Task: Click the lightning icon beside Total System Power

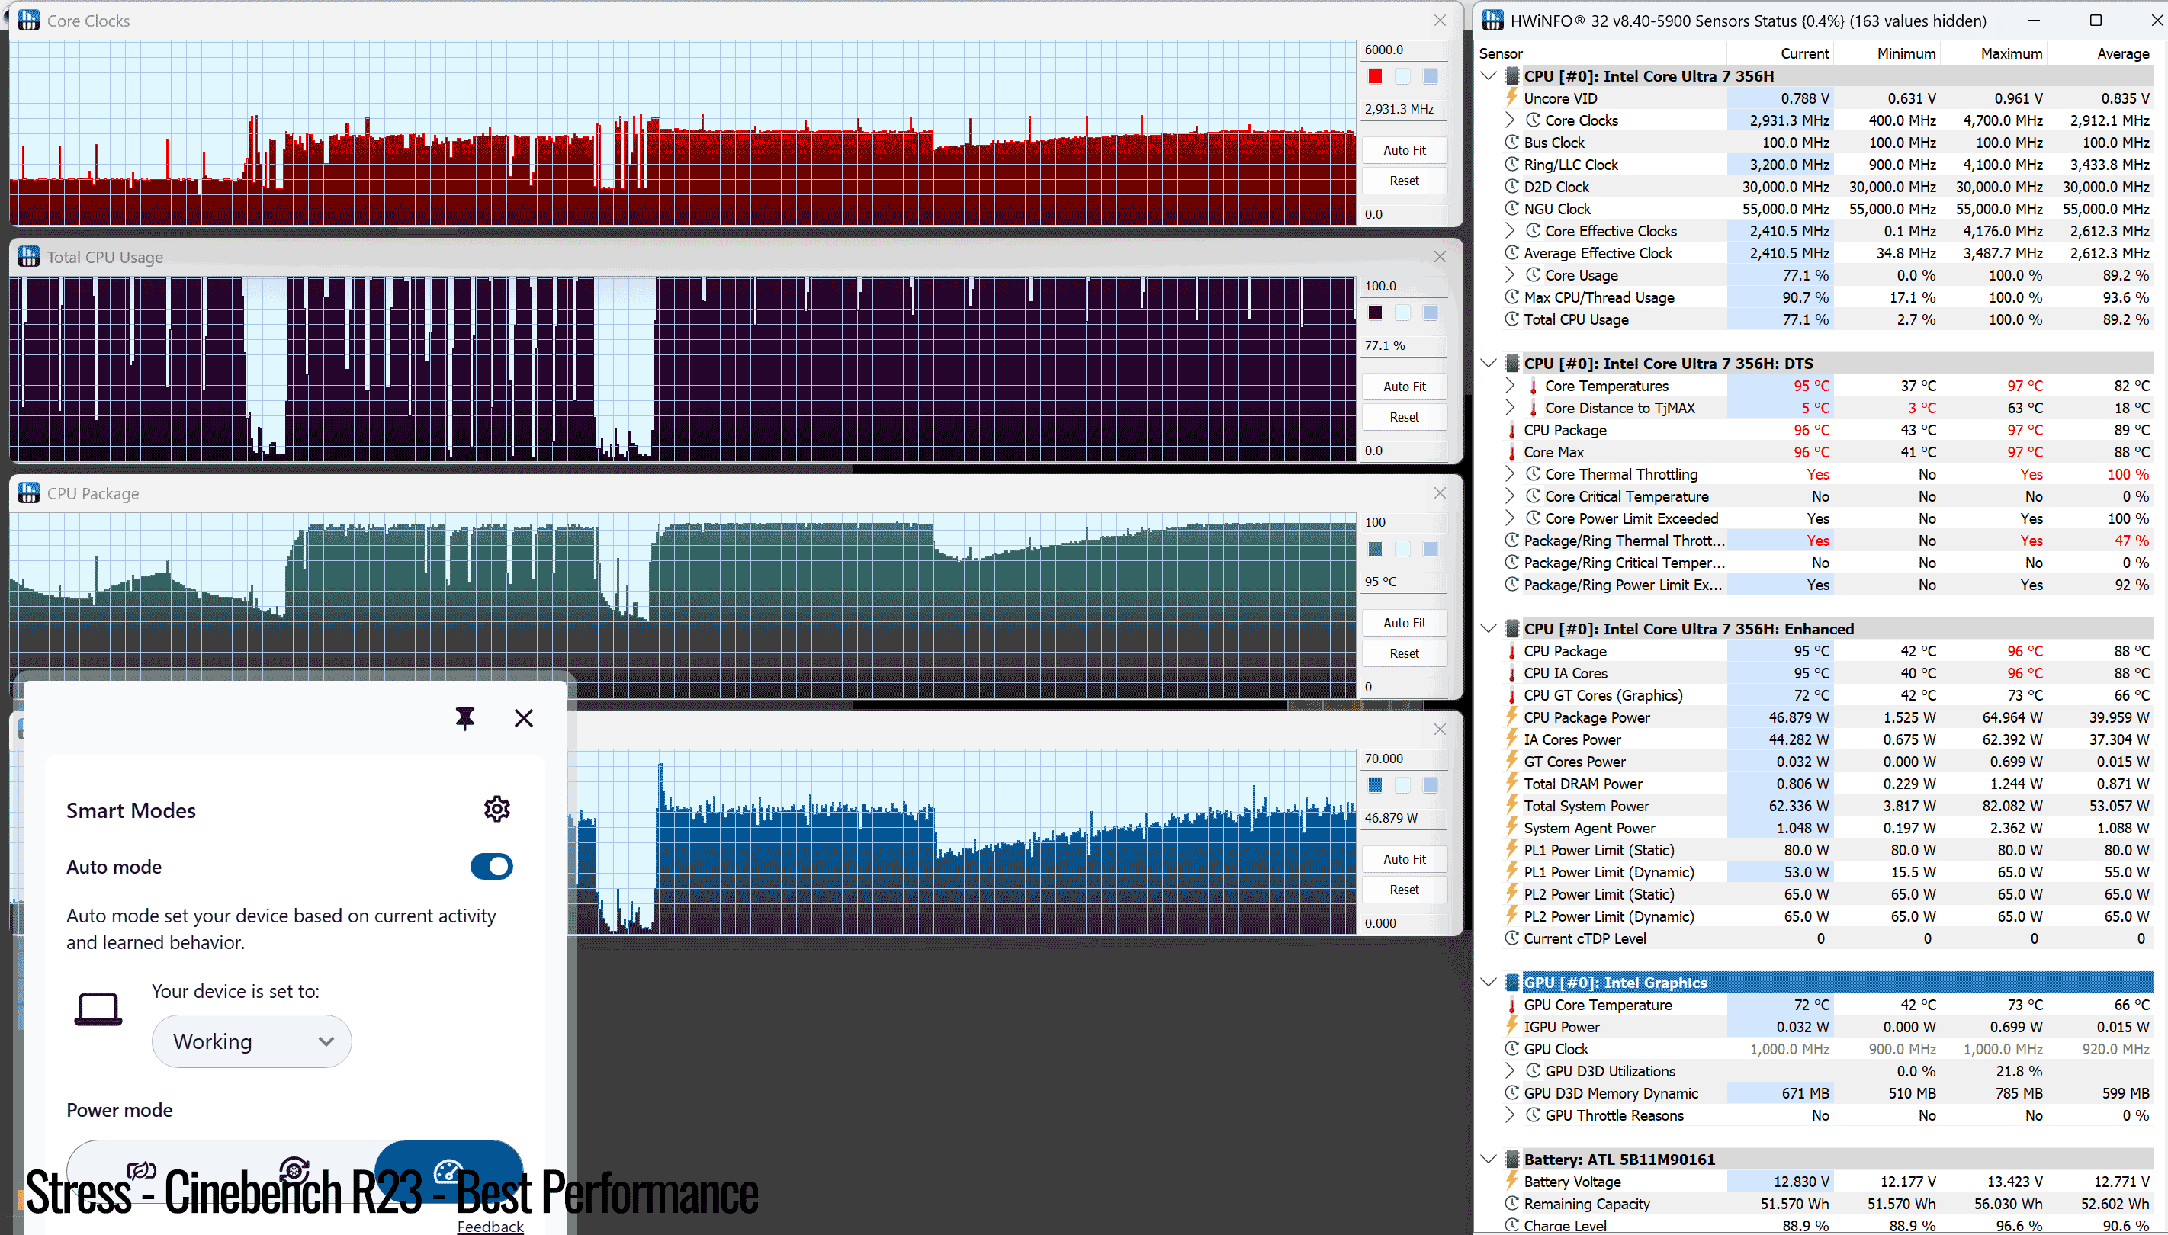Action: pyautogui.click(x=1511, y=805)
